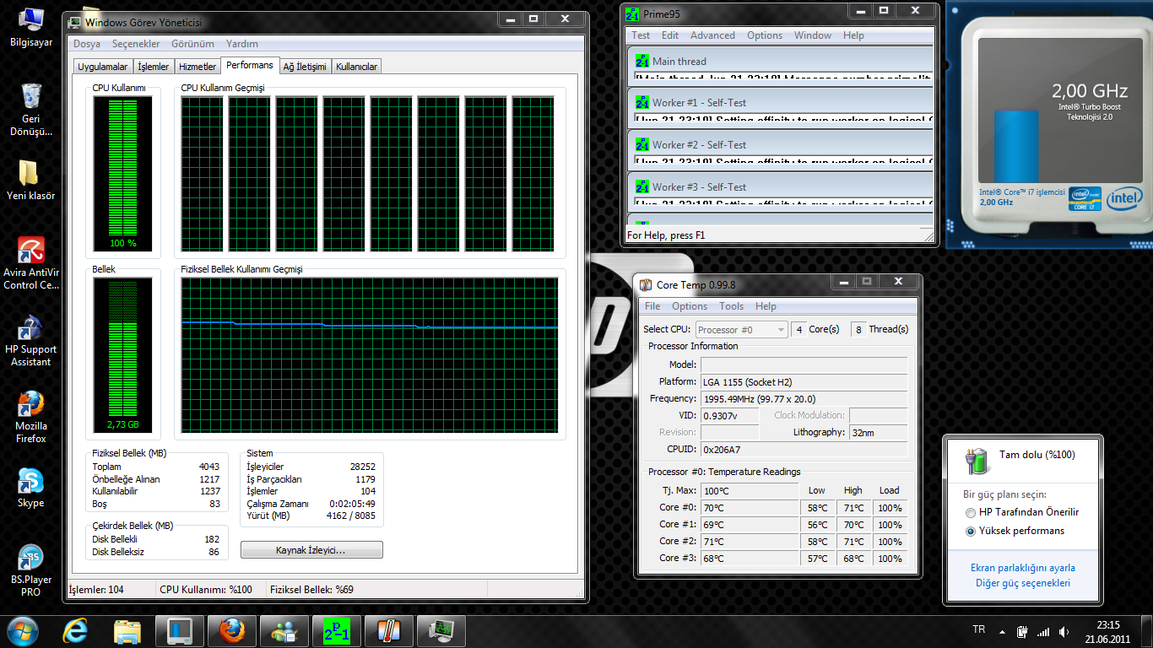Switch to Task Manager taskbar button
1153x648 pixels.
point(441,630)
